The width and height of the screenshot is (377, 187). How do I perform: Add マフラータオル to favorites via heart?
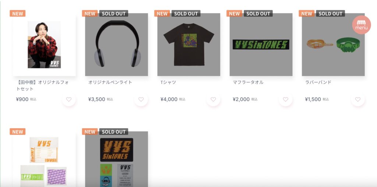pyautogui.click(x=285, y=99)
